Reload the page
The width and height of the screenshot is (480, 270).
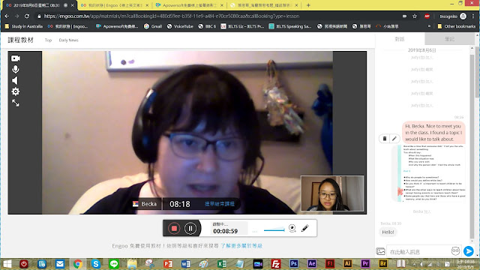[x=27, y=16]
